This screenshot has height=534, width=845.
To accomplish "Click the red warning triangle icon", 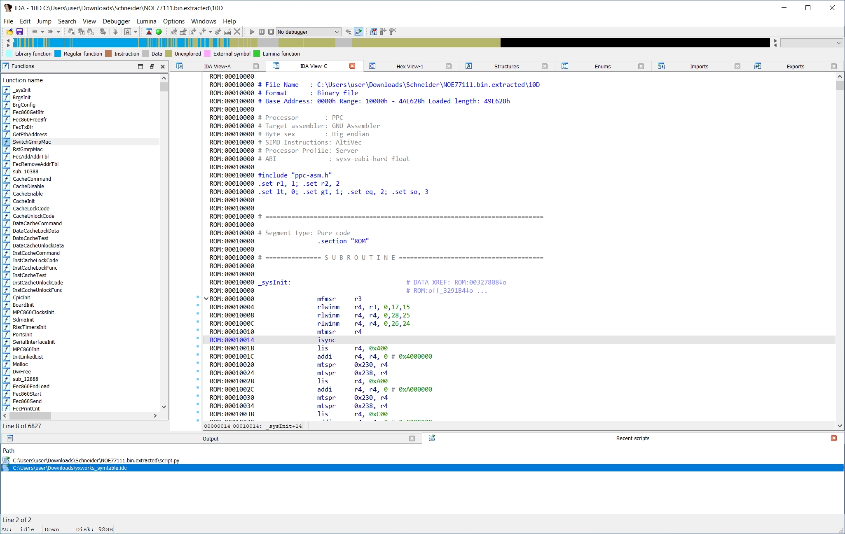I will [x=149, y=32].
